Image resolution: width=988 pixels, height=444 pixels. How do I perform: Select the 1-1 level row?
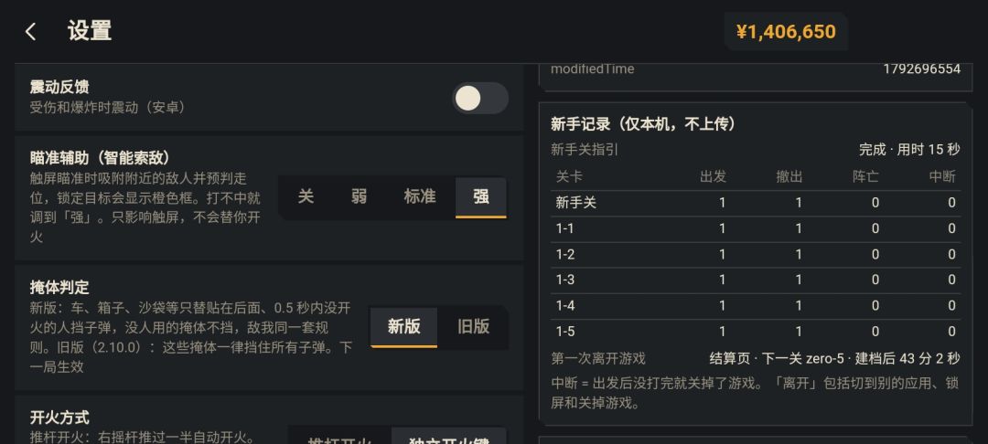click(756, 229)
